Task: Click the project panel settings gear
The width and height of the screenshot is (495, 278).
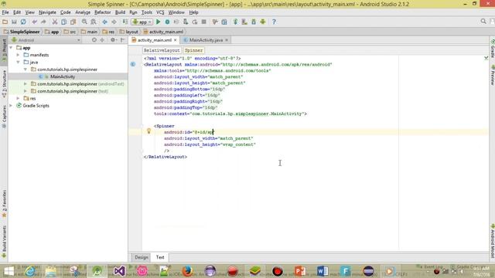Action: [113, 40]
